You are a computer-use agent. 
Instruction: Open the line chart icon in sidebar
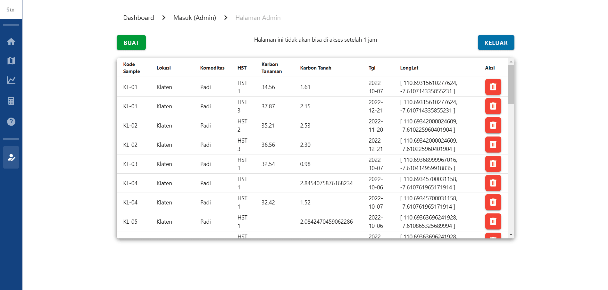point(11,80)
